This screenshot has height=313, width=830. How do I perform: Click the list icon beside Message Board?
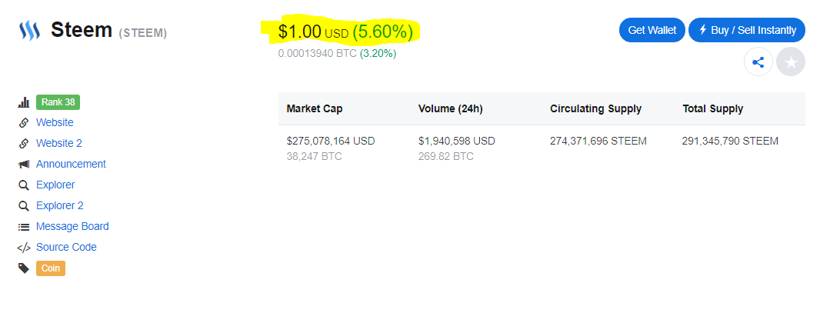coord(23,227)
